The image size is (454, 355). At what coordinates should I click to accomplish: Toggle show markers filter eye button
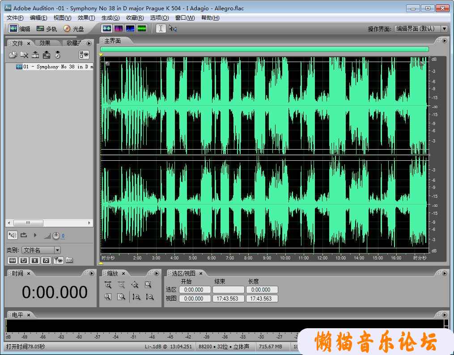point(58,260)
